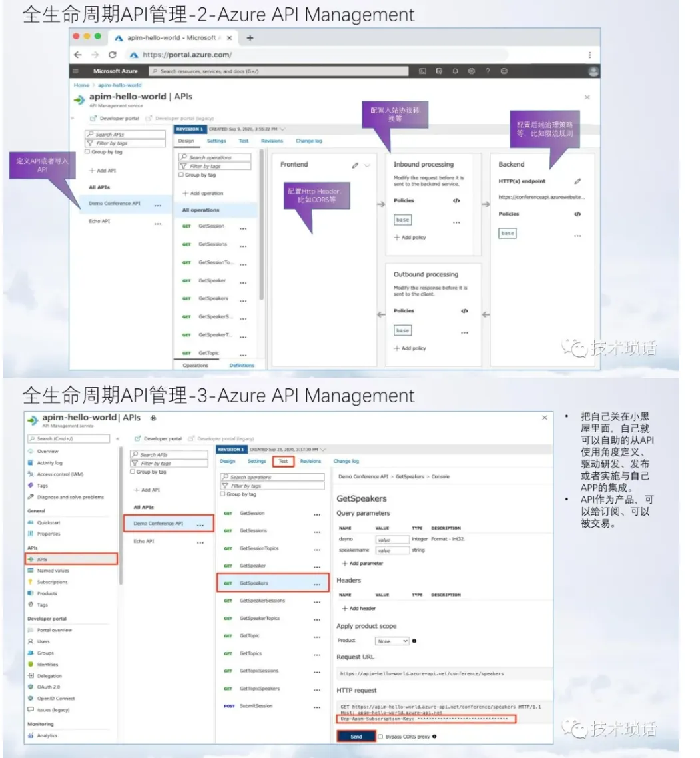This screenshot has width=700, height=758.
Task: Click the Azure feedback smiley icon
Action: (504, 71)
